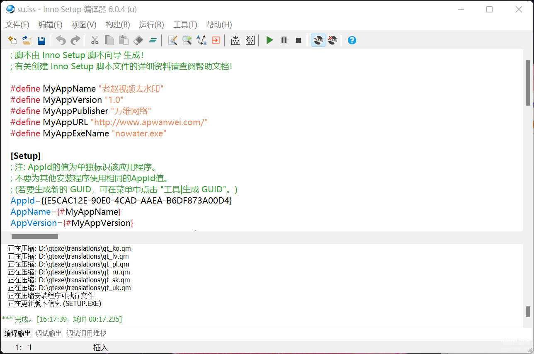Click the output line for qt_sk.qm
The height and width of the screenshot is (354, 534).
click(69, 280)
